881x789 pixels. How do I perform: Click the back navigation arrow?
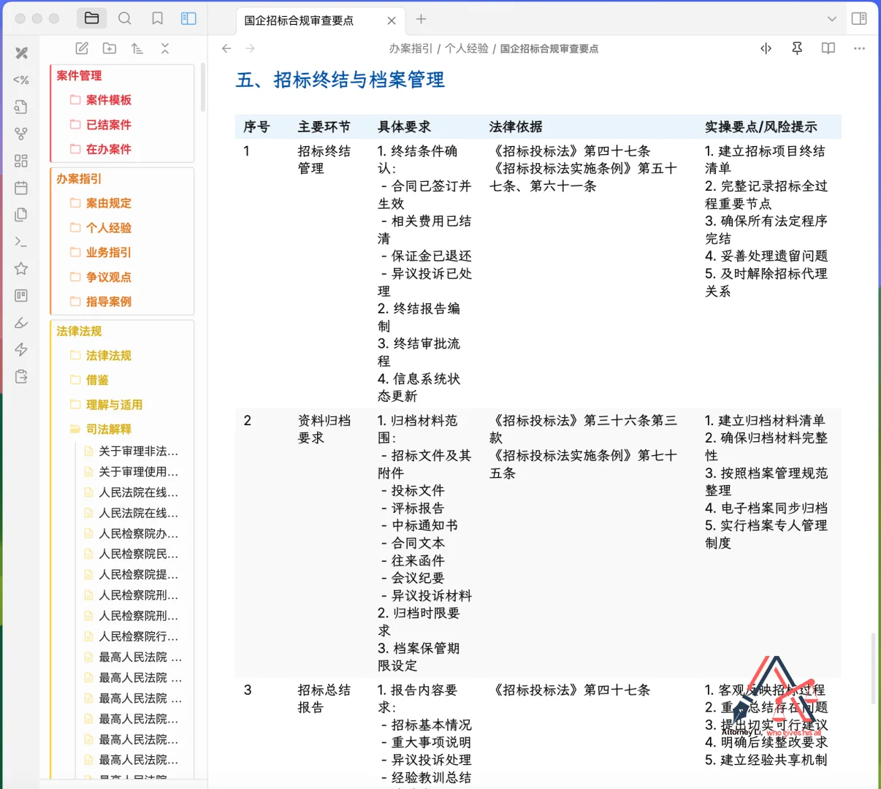[x=226, y=48]
